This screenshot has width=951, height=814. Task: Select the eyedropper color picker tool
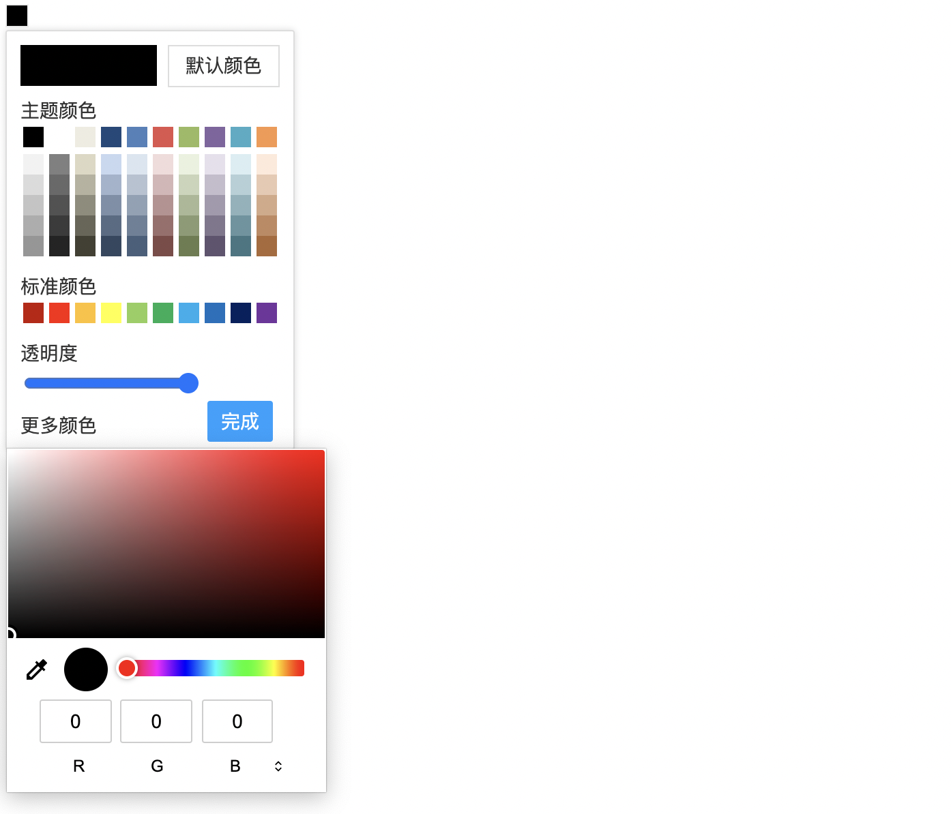(37, 669)
